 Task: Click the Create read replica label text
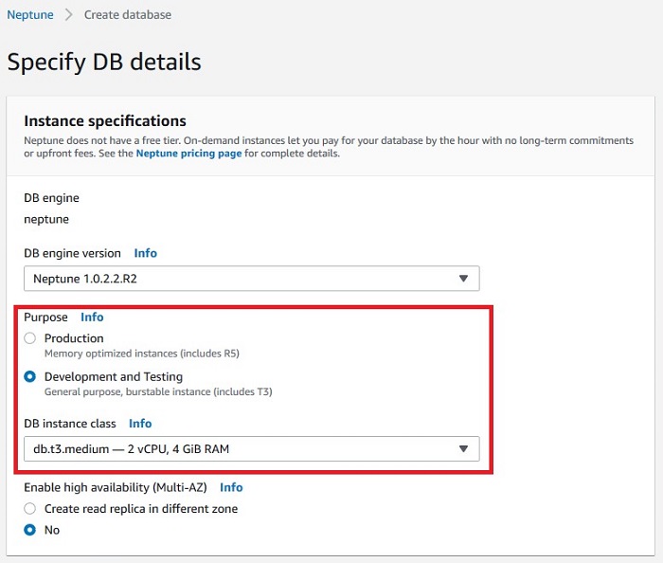[141, 508]
